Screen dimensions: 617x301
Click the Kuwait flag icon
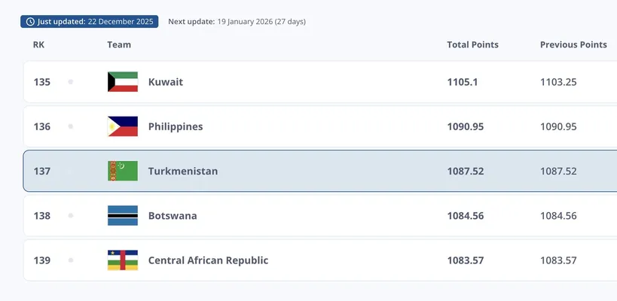123,82
